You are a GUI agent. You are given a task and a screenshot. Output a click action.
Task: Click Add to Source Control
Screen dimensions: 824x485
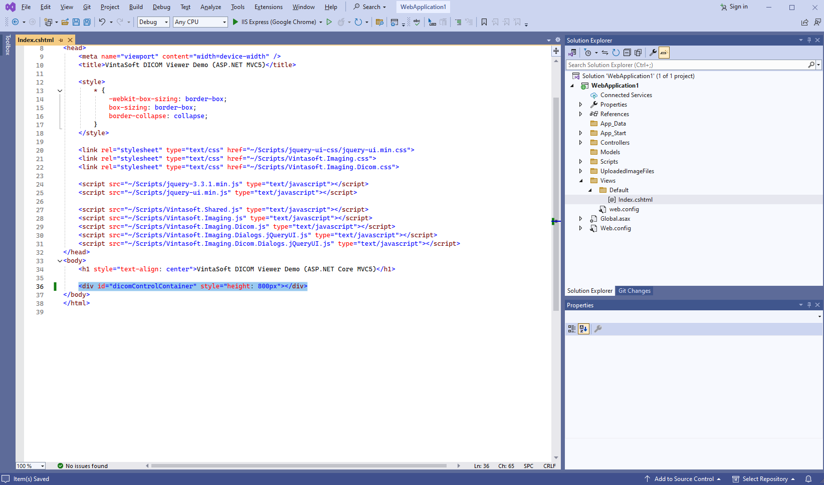click(684, 479)
